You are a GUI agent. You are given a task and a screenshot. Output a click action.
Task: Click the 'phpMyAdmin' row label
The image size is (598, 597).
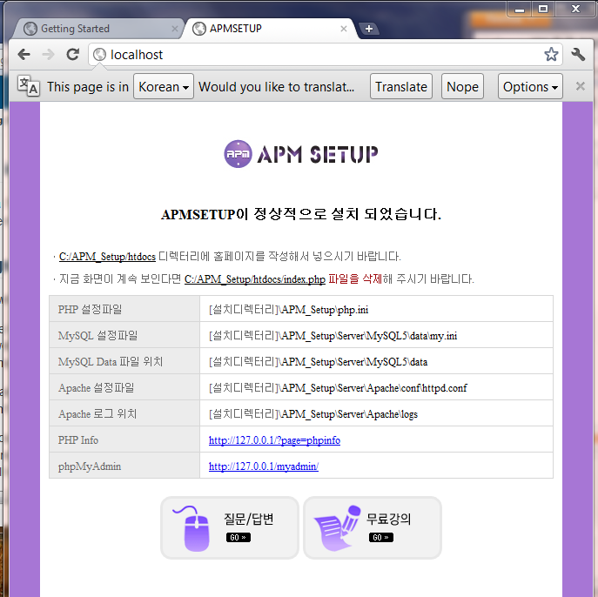90,466
